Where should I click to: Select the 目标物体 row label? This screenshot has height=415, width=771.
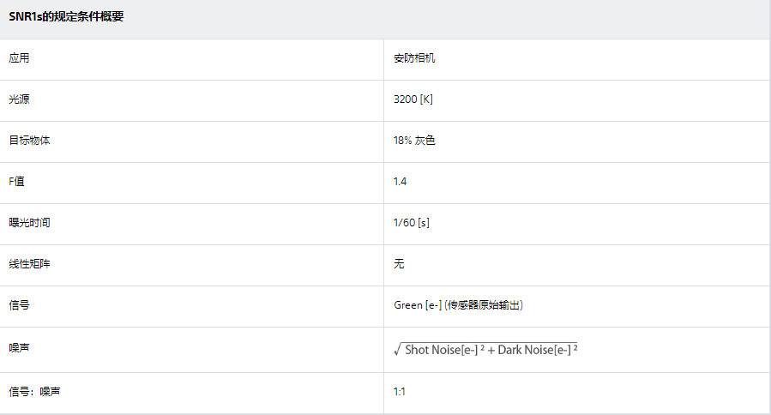[x=29, y=141]
